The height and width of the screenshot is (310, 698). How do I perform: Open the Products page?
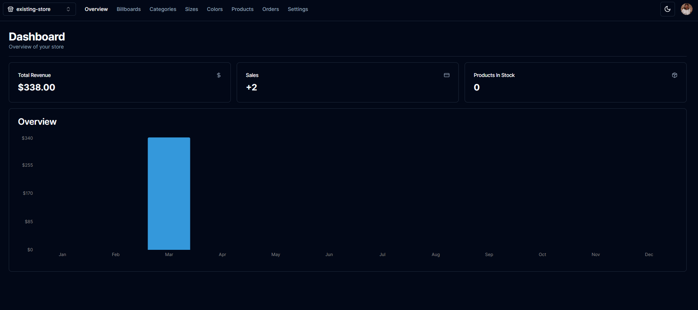pyautogui.click(x=242, y=9)
